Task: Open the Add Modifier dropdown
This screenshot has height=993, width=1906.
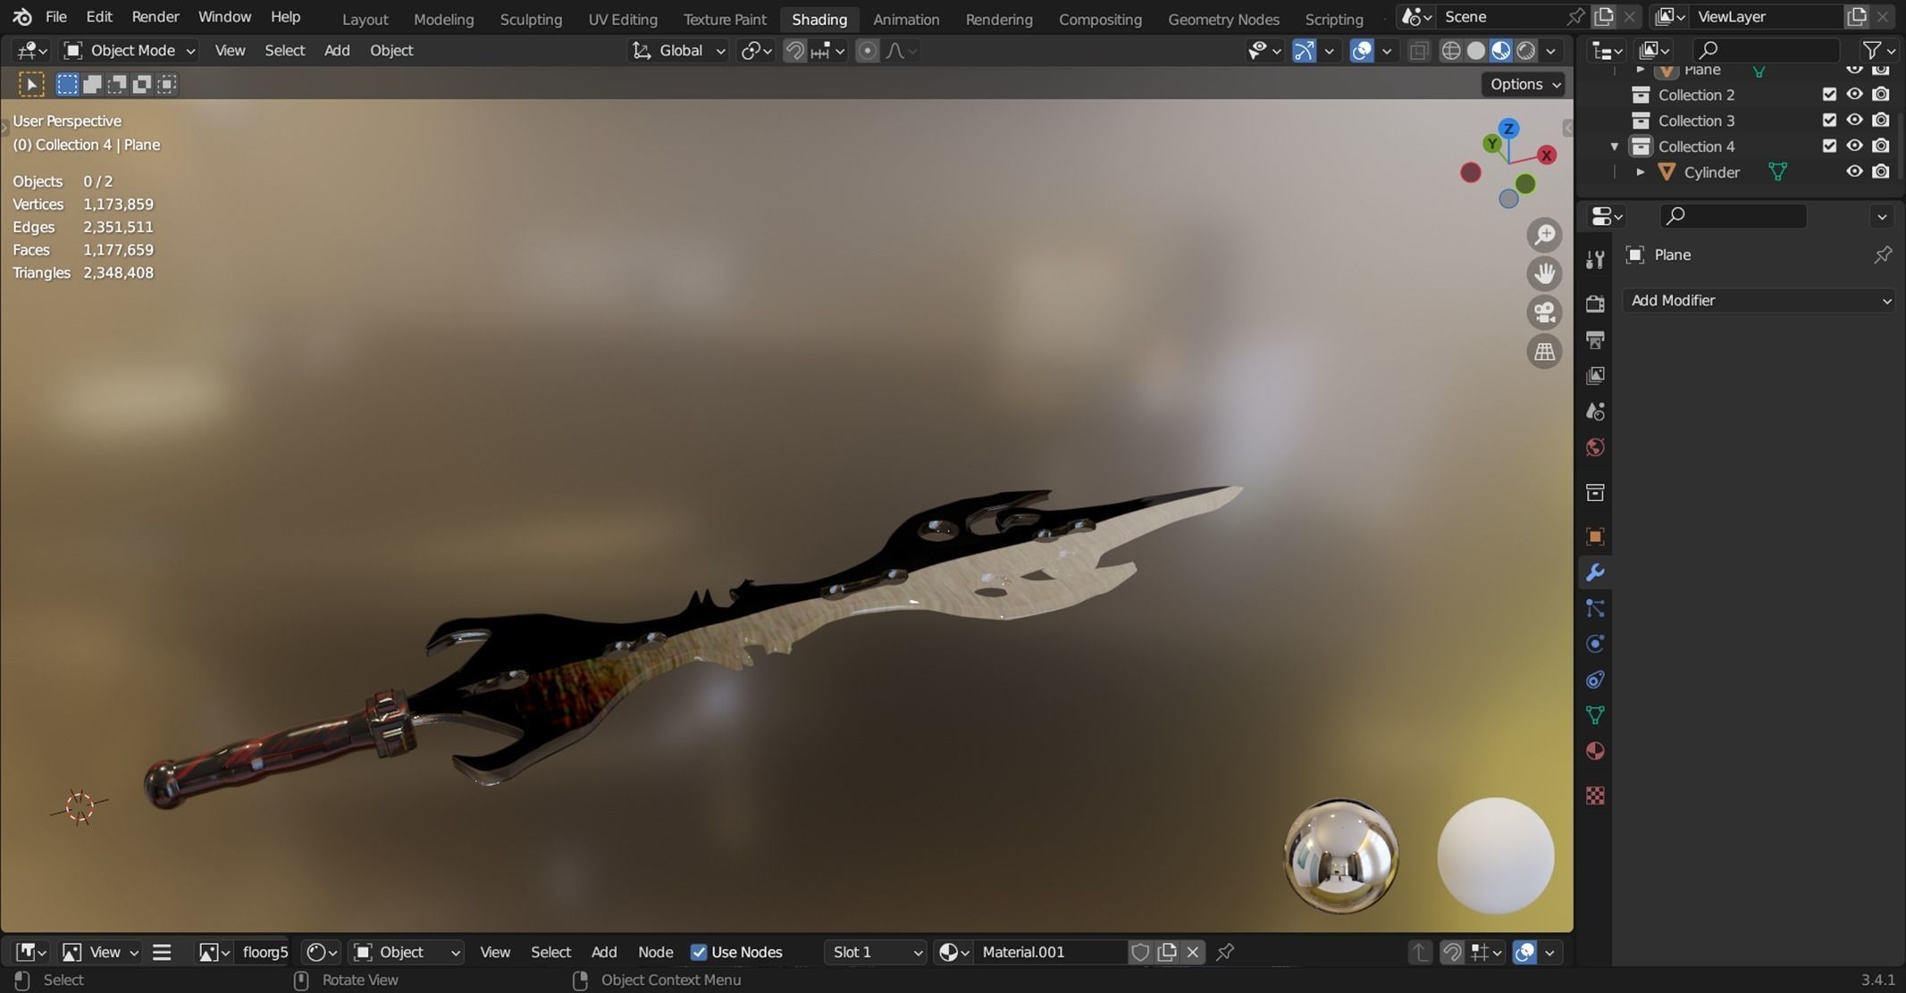Action: tap(1759, 301)
